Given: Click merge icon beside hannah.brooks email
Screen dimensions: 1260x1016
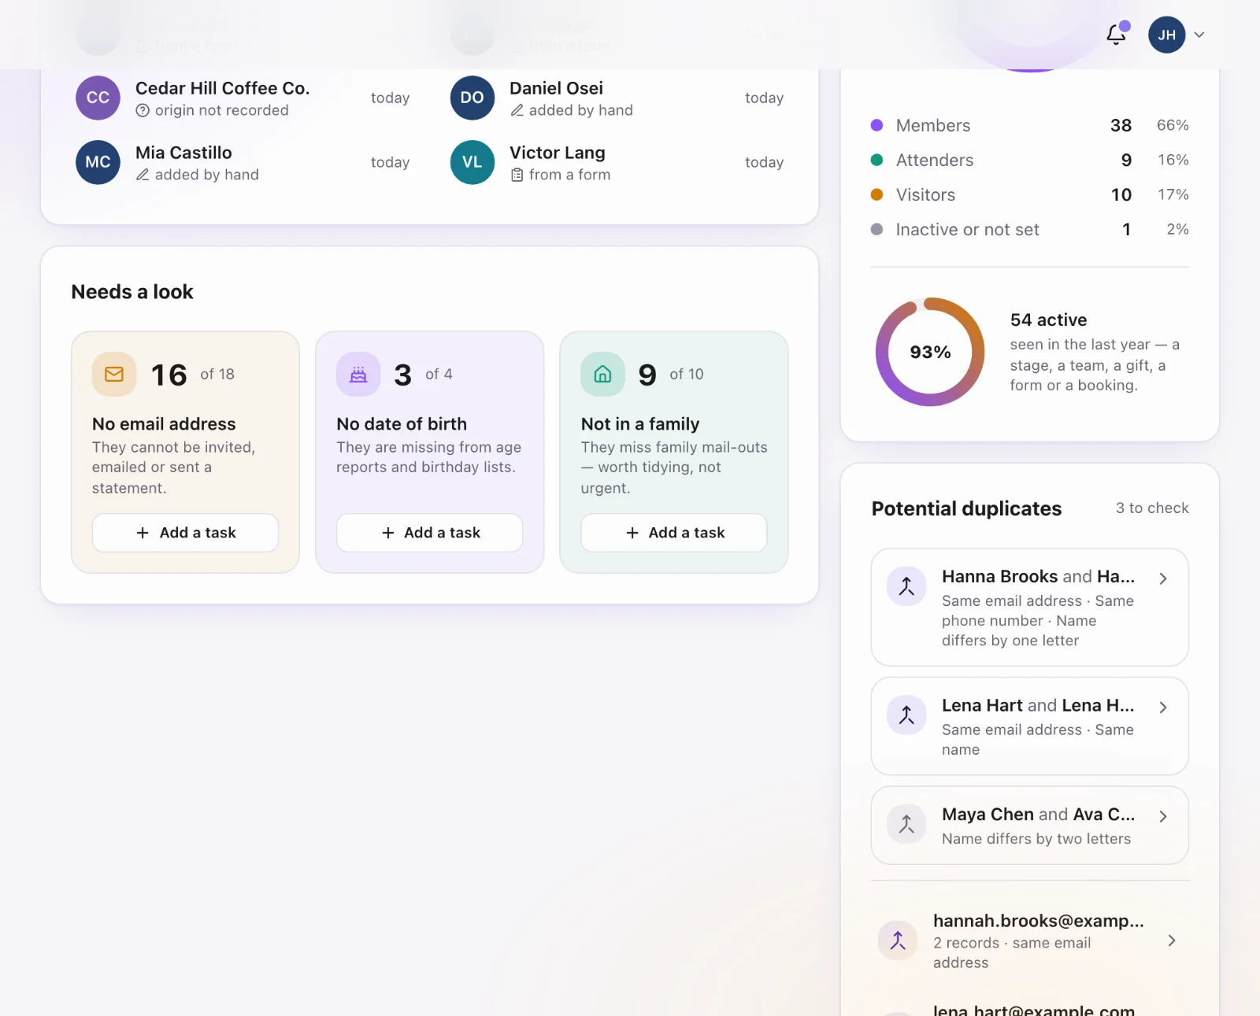Looking at the screenshot, I should (x=898, y=940).
